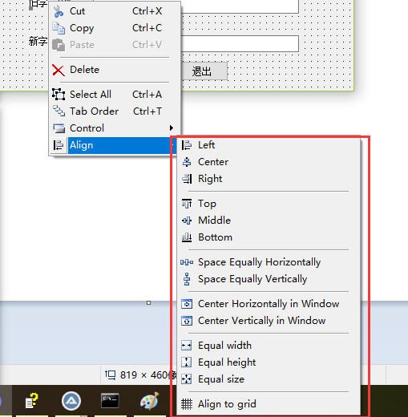
Task: Open the command prompt taskbar icon
Action: (x=110, y=401)
